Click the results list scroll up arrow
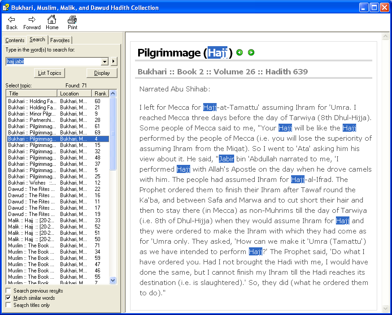 113,94
